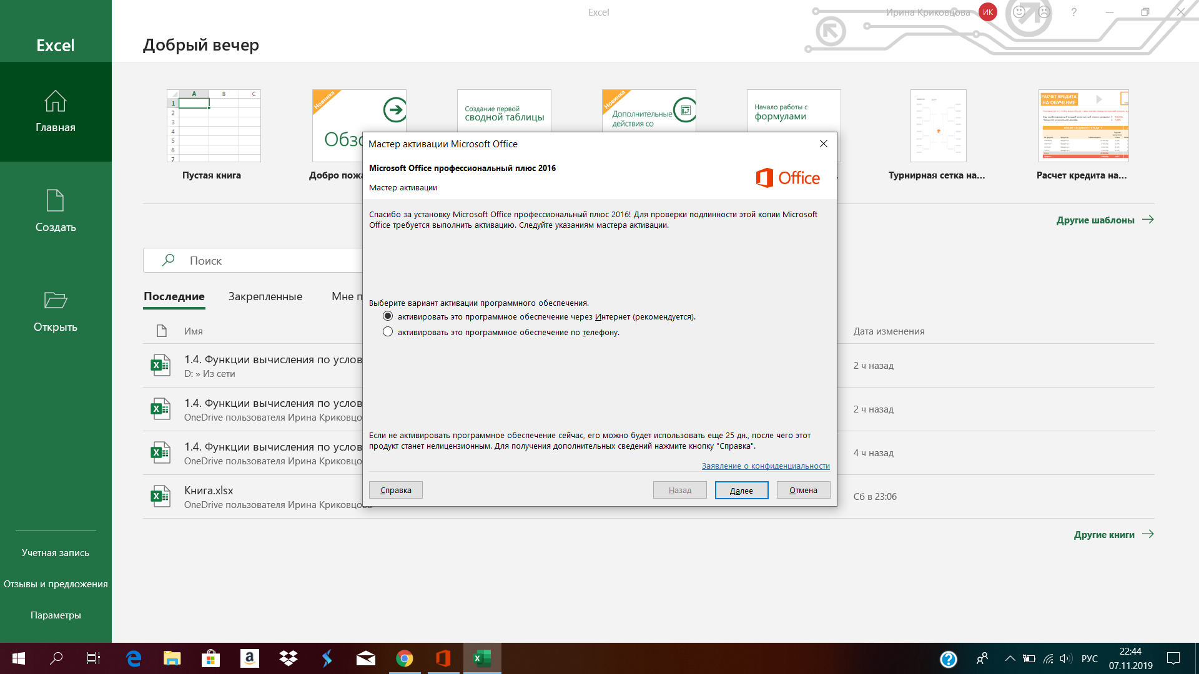Open Microsoft Store from the taskbar

pyautogui.click(x=211, y=658)
